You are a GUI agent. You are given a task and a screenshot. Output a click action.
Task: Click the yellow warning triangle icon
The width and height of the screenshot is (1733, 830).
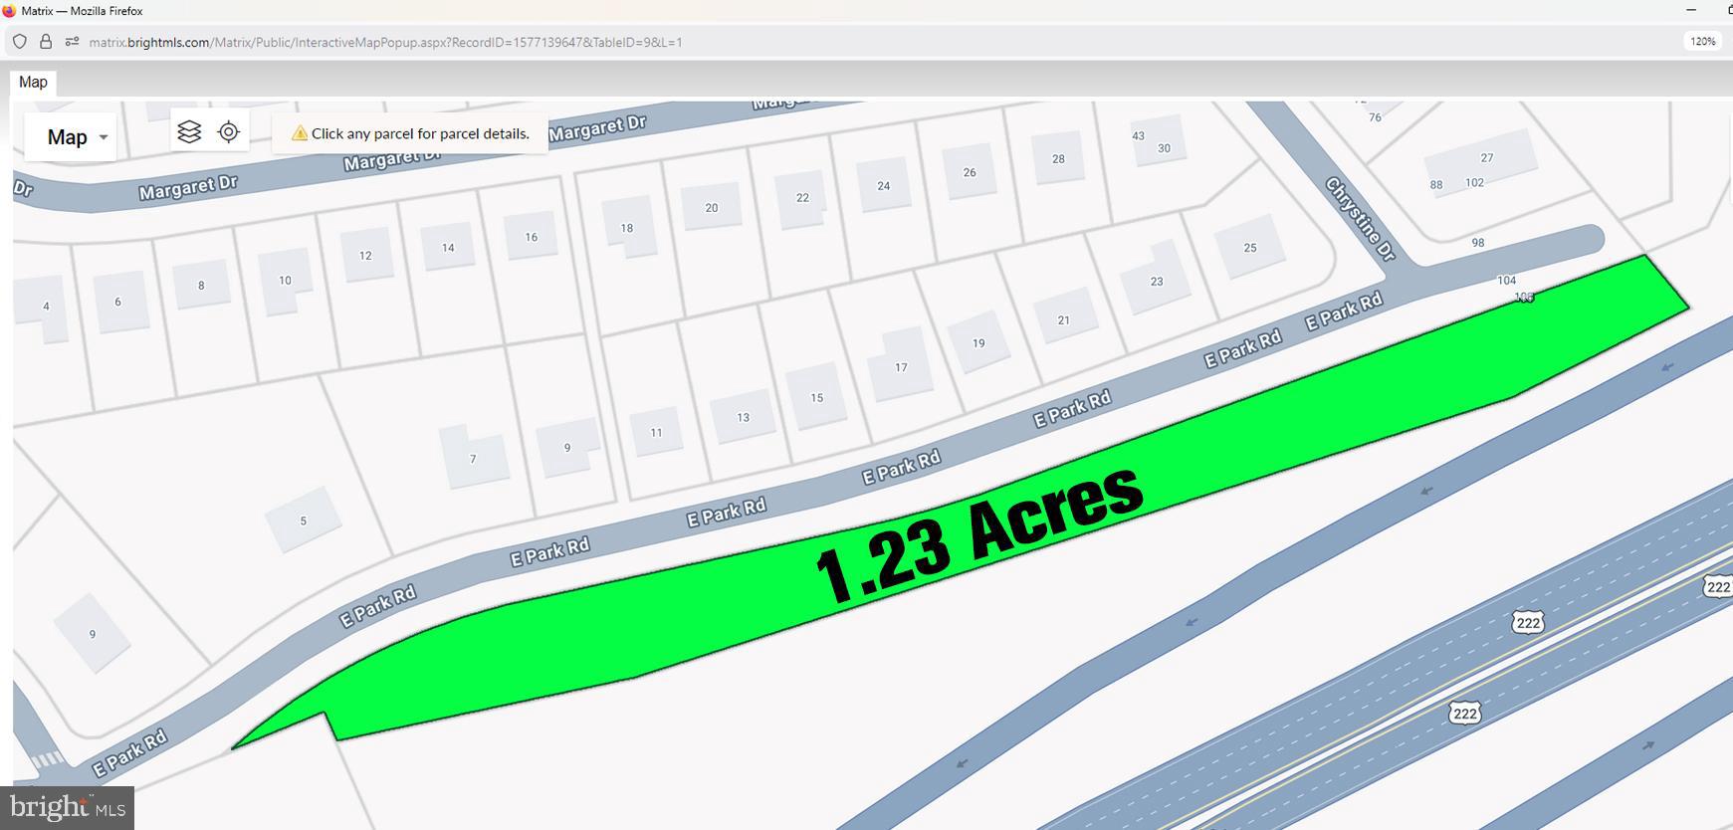pyautogui.click(x=299, y=133)
